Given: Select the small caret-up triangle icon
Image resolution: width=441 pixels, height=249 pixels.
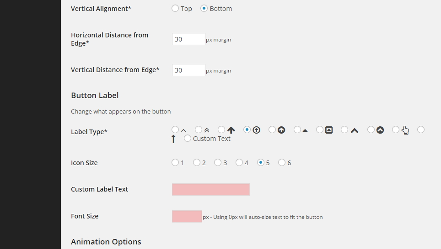Looking at the screenshot, I should [297, 130].
